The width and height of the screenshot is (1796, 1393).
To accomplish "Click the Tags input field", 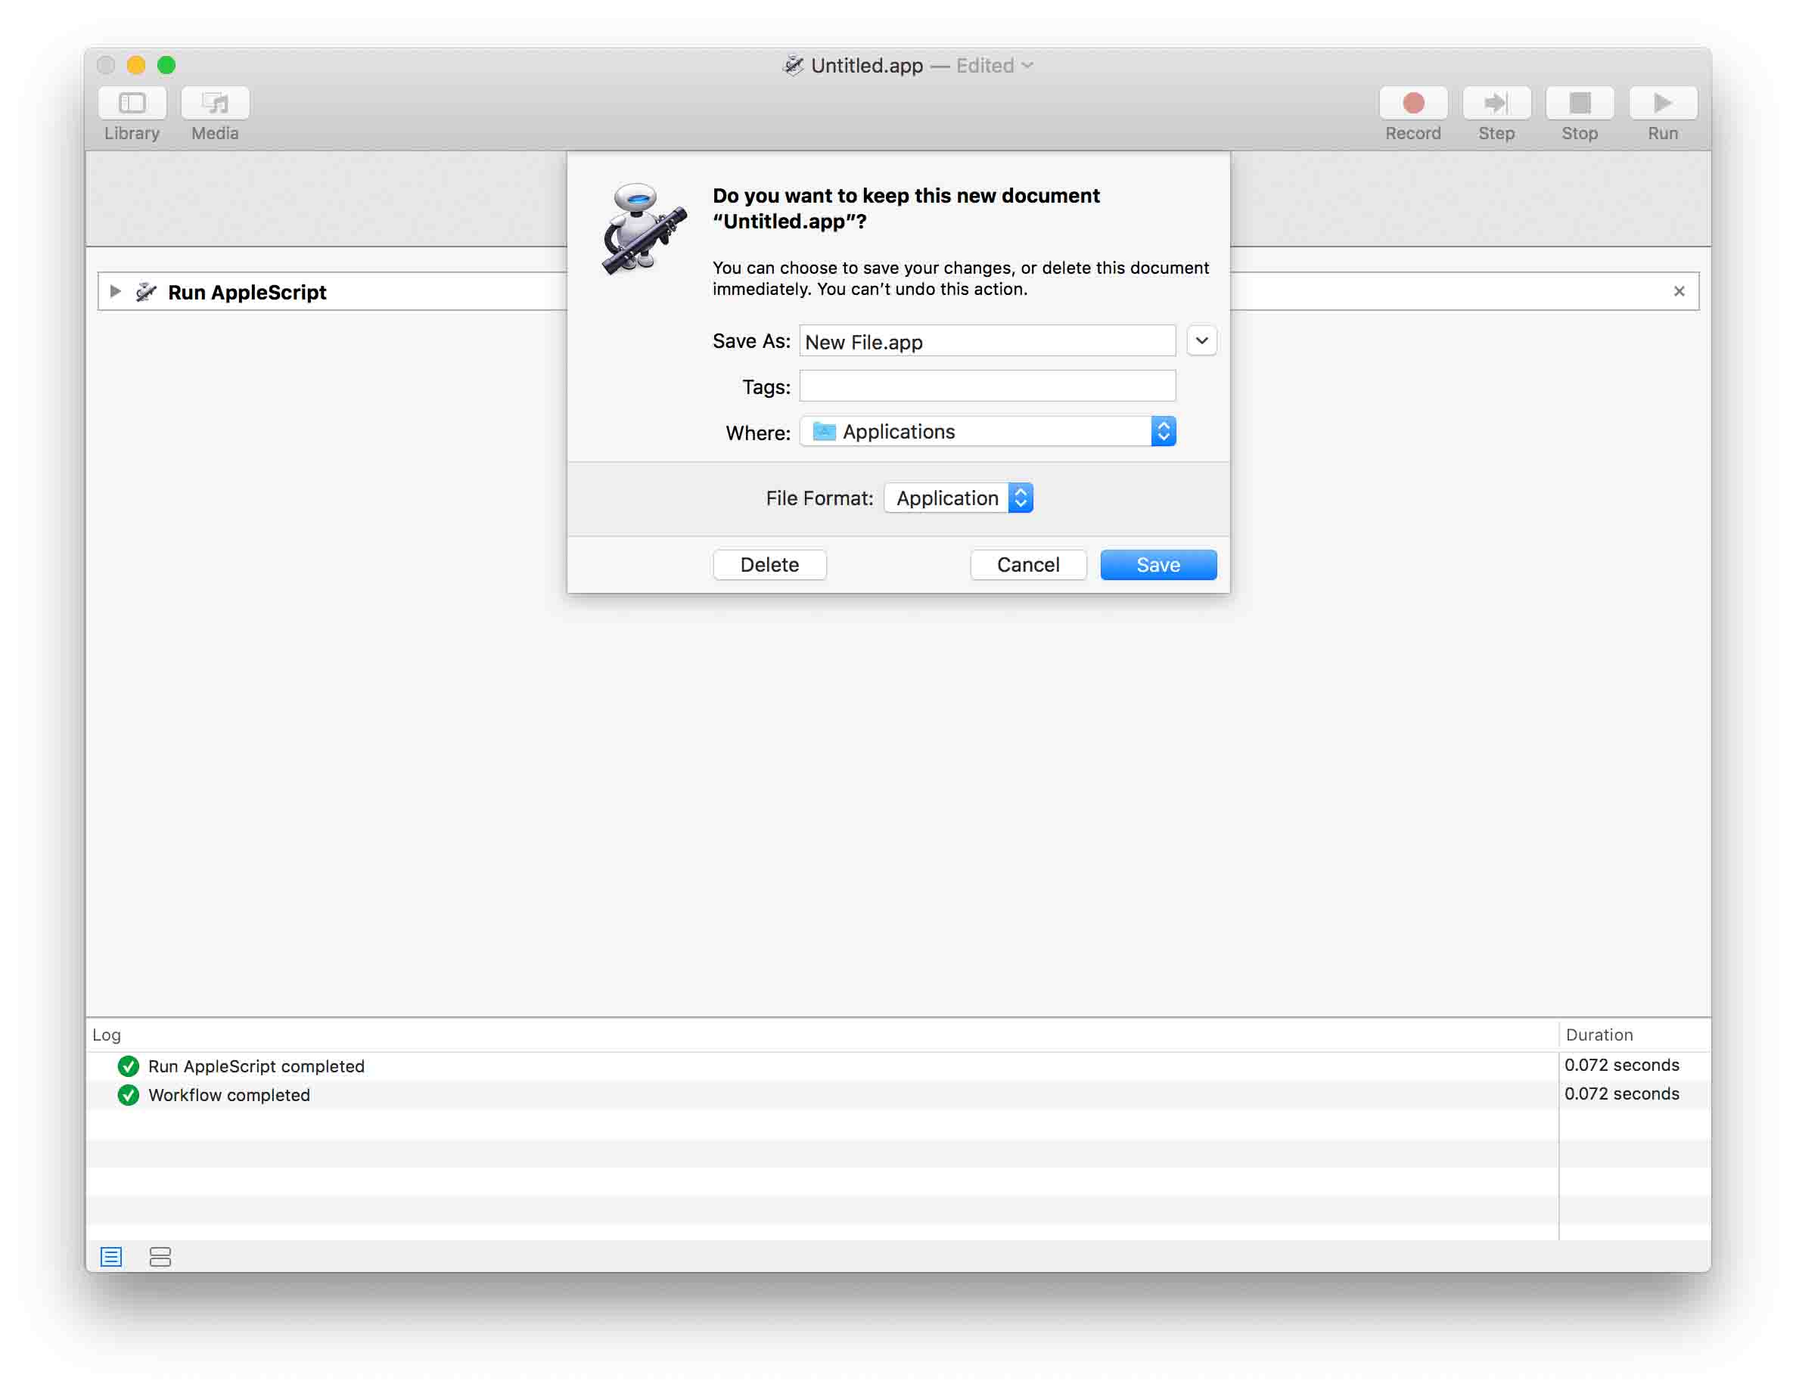I will coord(987,386).
